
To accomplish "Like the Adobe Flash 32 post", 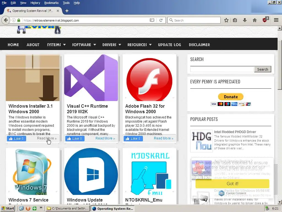I will pos(133,139).
